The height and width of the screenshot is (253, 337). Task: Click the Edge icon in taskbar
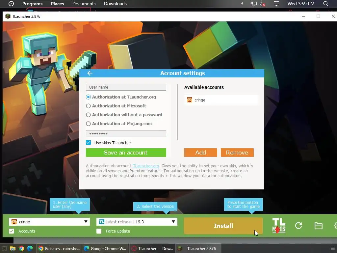click(30, 248)
